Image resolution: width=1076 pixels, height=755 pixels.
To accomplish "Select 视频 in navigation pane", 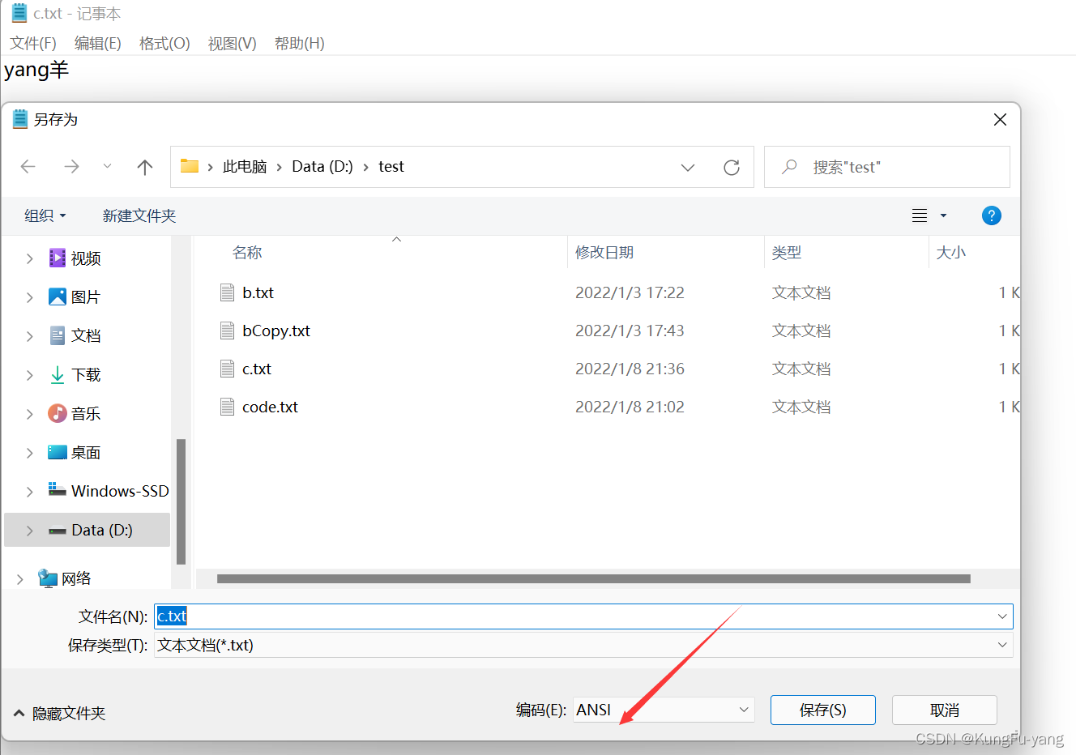I will point(86,258).
